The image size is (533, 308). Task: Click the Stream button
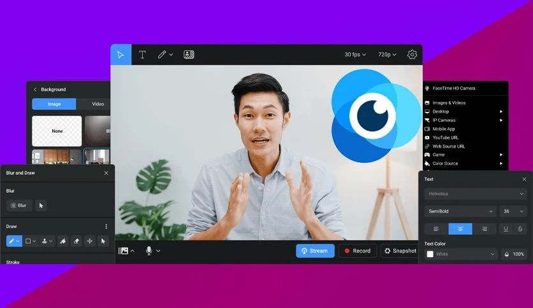[315, 251]
